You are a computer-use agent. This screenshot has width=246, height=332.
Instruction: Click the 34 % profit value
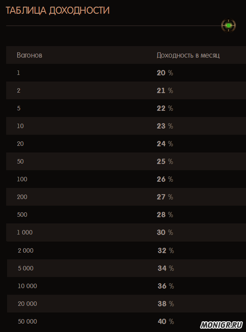165,268
